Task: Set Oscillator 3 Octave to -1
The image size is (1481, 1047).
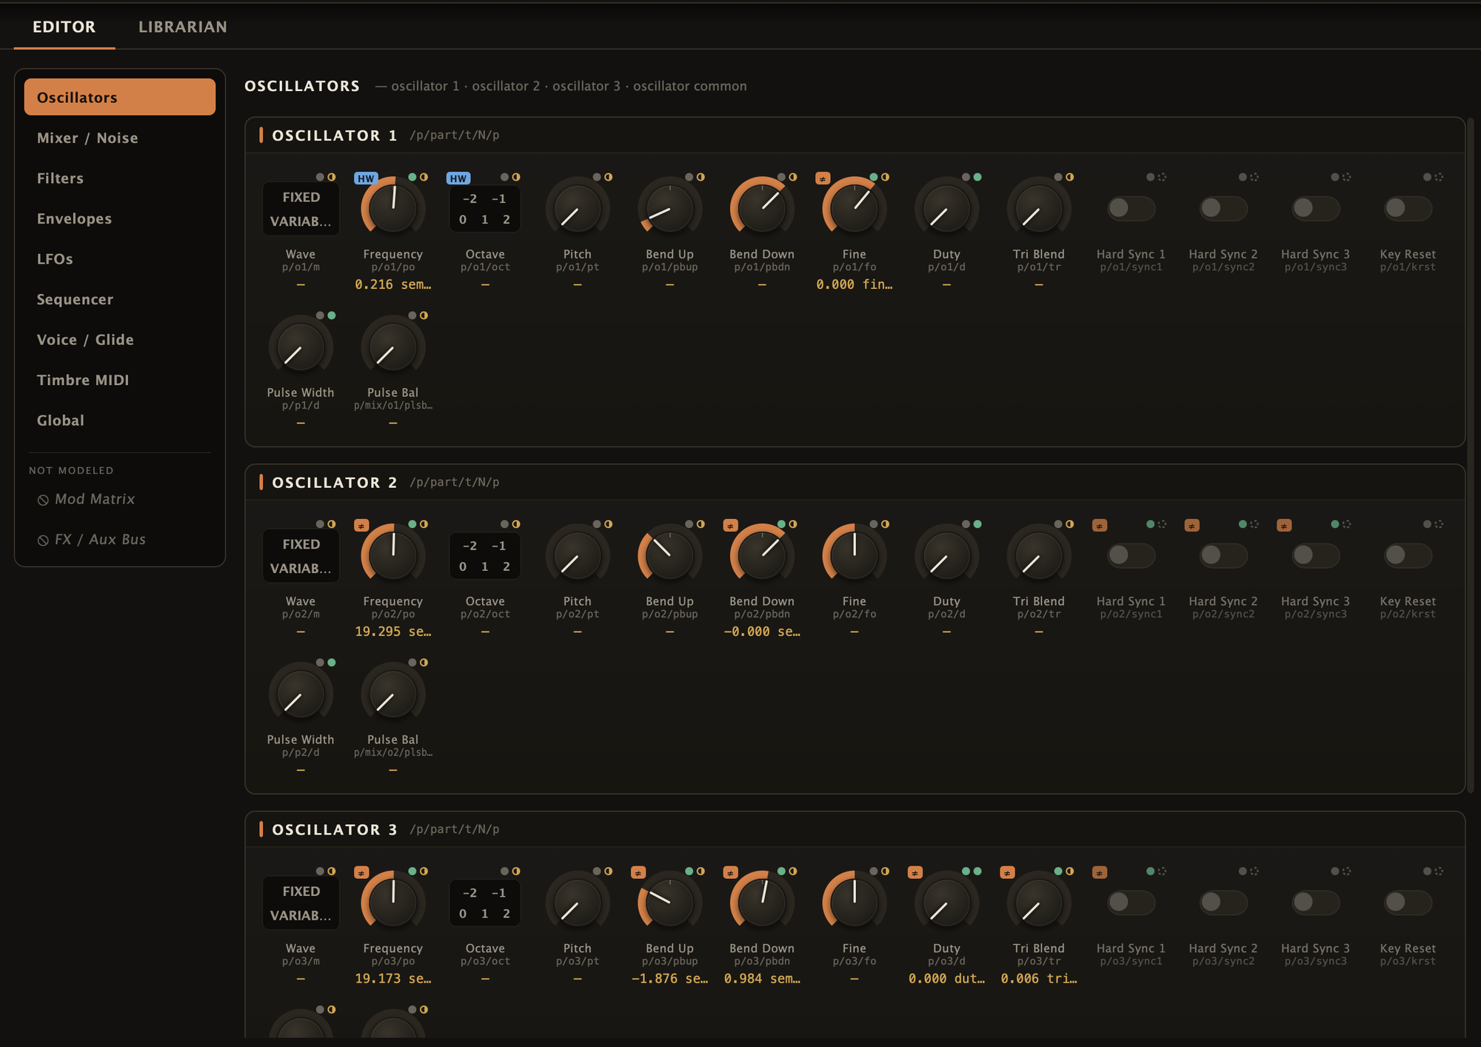Action: coord(499,893)
